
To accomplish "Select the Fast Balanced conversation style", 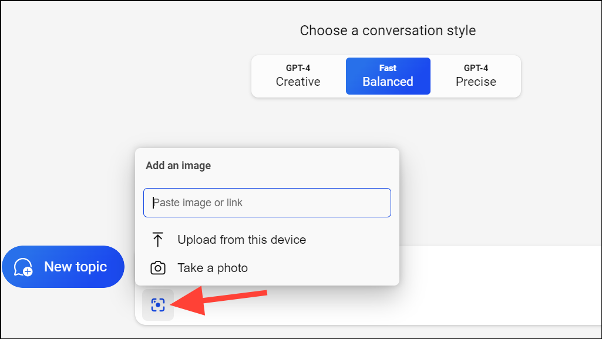I will tap(388, 76).
